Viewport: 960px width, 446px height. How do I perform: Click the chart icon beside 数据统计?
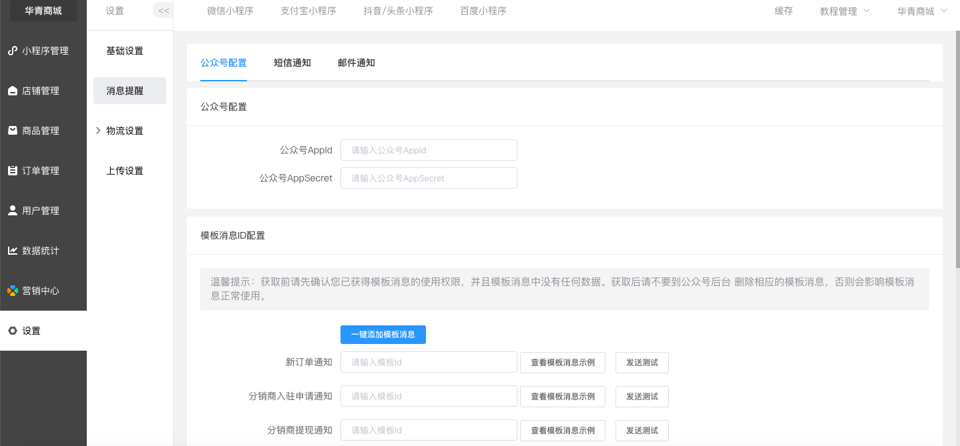click(x=12, y=251)
